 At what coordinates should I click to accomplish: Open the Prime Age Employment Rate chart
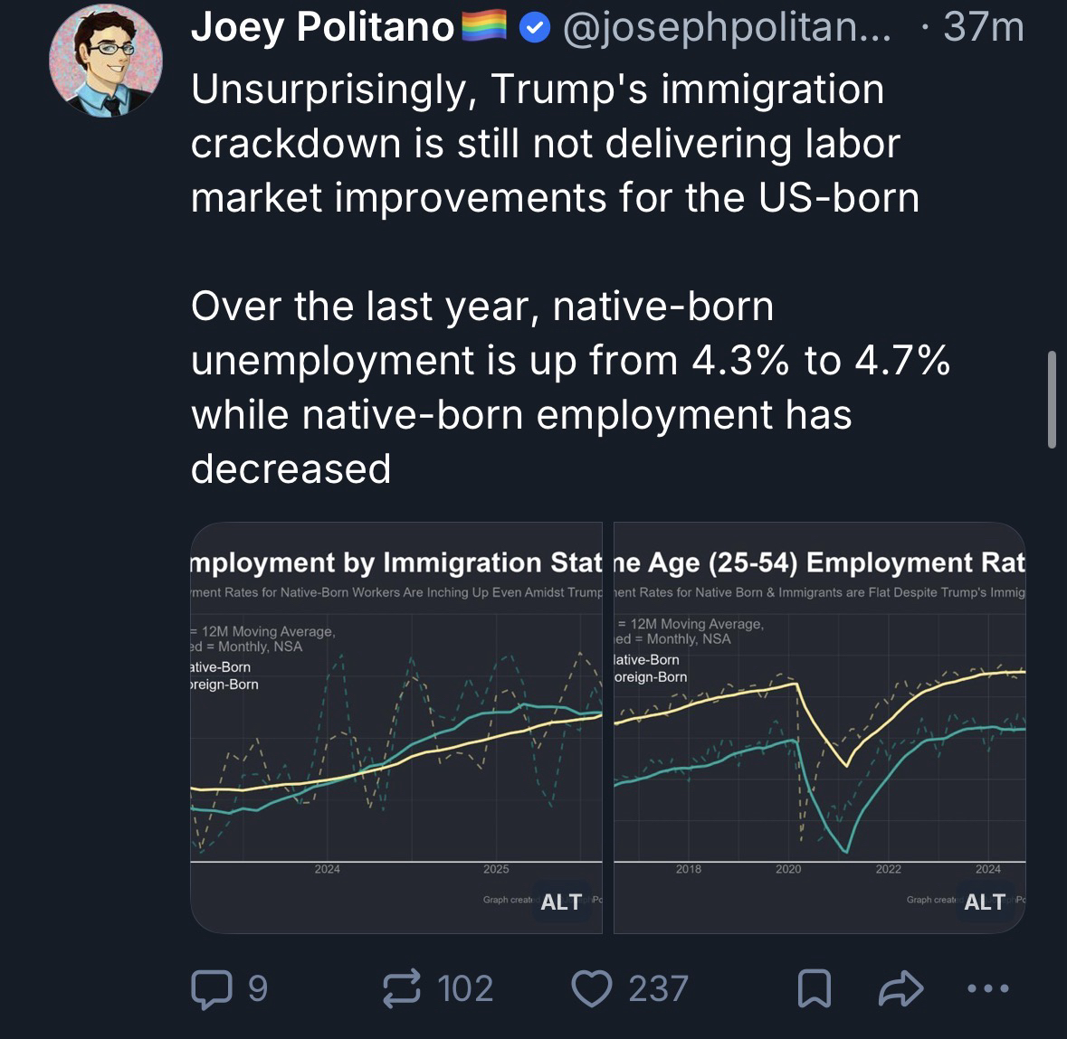pyautogui.click(x=819, y=723)
